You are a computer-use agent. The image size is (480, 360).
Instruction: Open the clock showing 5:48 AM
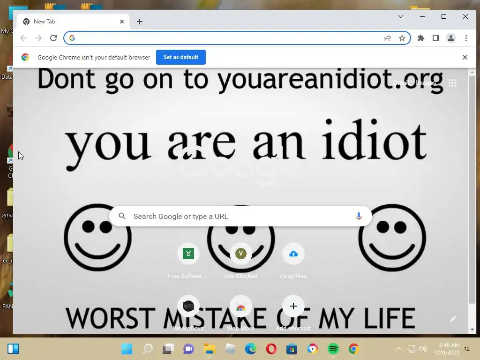click(446, 349)
